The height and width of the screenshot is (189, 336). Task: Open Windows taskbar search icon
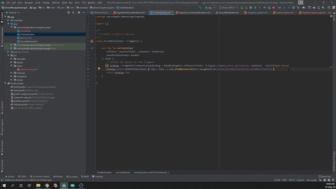13,185
